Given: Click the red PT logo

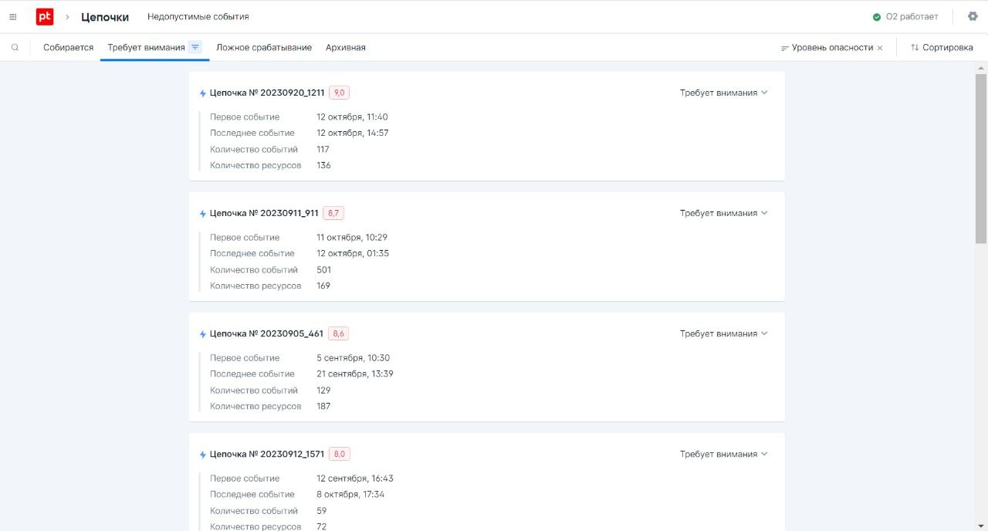Looking at the screenshot, I should click(45, 17).
